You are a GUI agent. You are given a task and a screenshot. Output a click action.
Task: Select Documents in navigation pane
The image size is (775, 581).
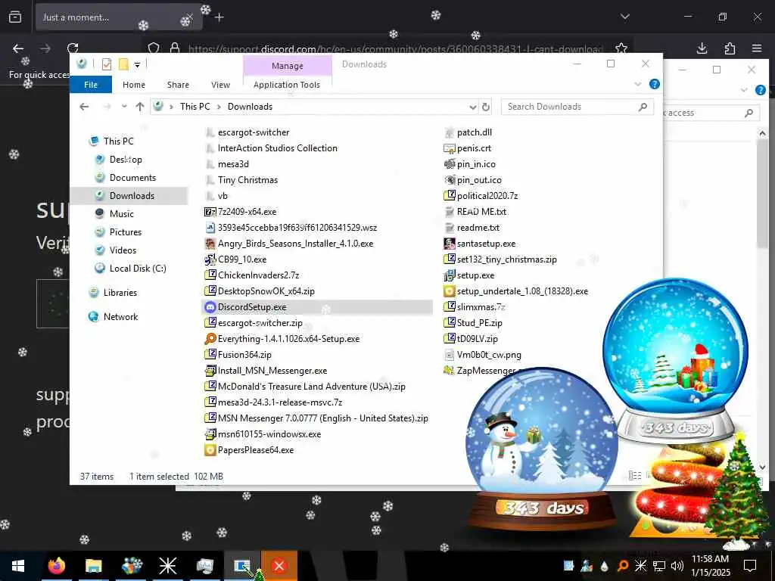132,177
